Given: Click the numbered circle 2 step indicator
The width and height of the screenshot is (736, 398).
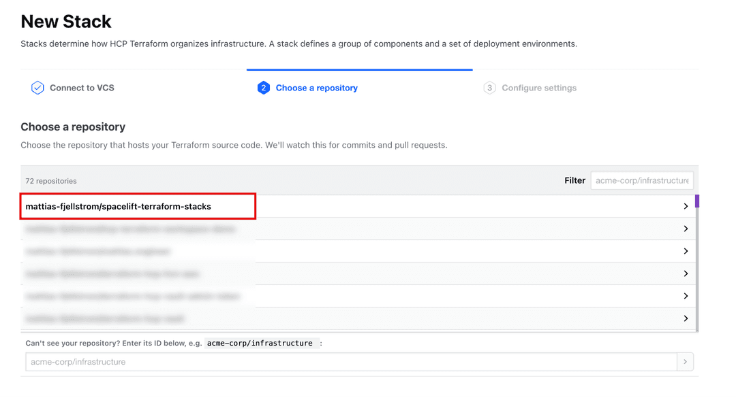Looking at the screenshot, I should point(264,87).
